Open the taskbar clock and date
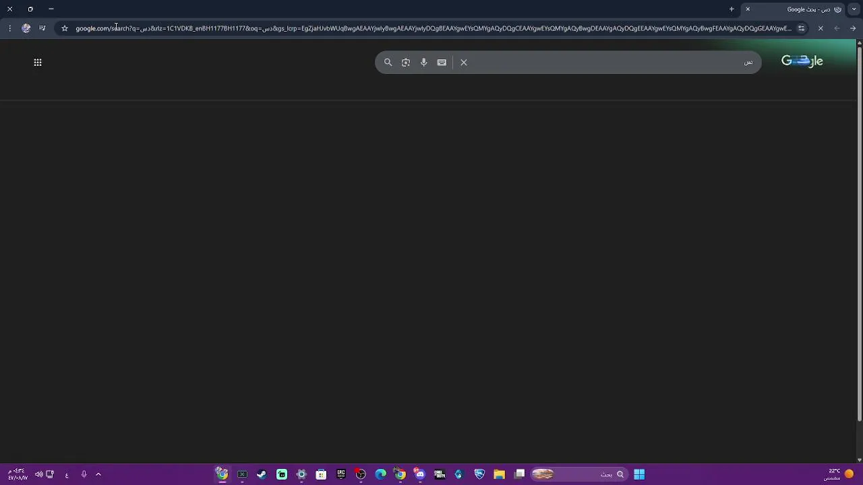Image resolution: width=863 pixels, height=485 pixels. (x=18, y=474)
